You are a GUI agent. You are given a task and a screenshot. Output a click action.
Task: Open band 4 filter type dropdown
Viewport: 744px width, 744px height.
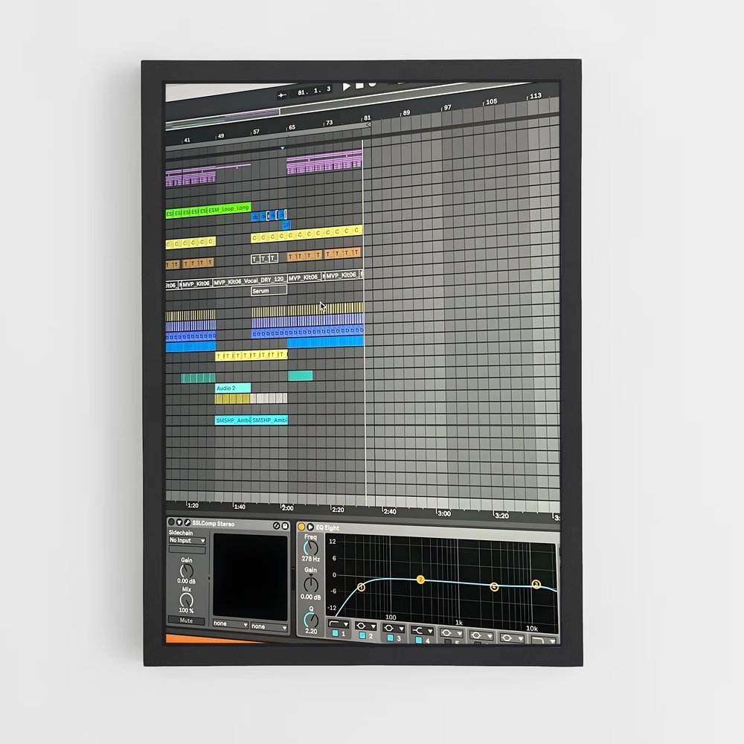tap(423, 631)
